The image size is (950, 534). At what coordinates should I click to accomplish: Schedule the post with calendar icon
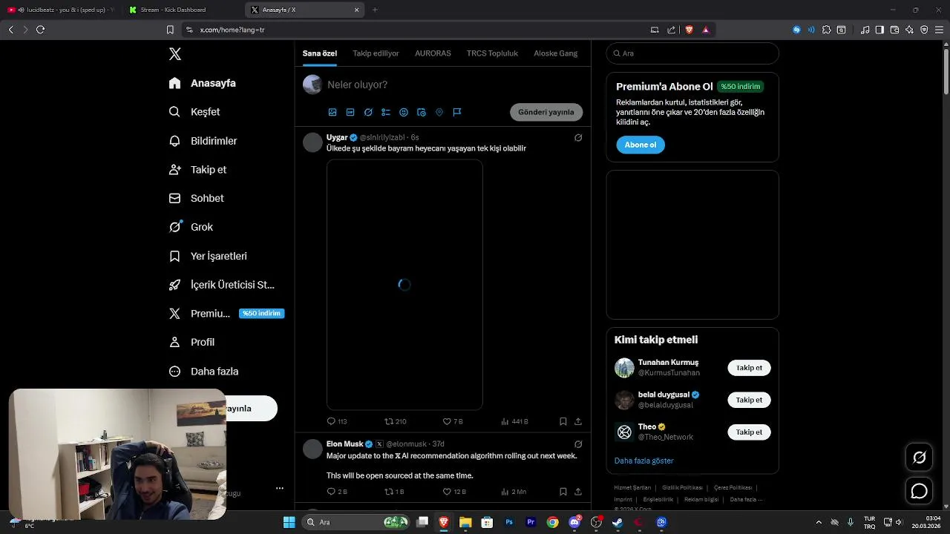(x=422, y=112)
